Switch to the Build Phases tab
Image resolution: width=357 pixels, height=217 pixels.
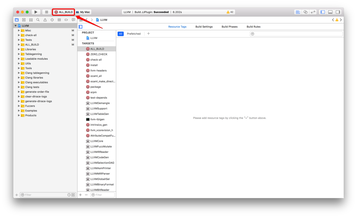229,27
